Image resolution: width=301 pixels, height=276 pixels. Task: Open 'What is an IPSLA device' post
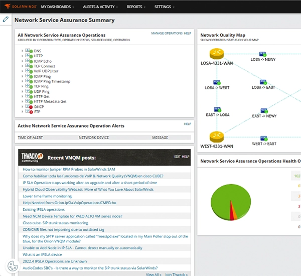[x=42, y=254]
